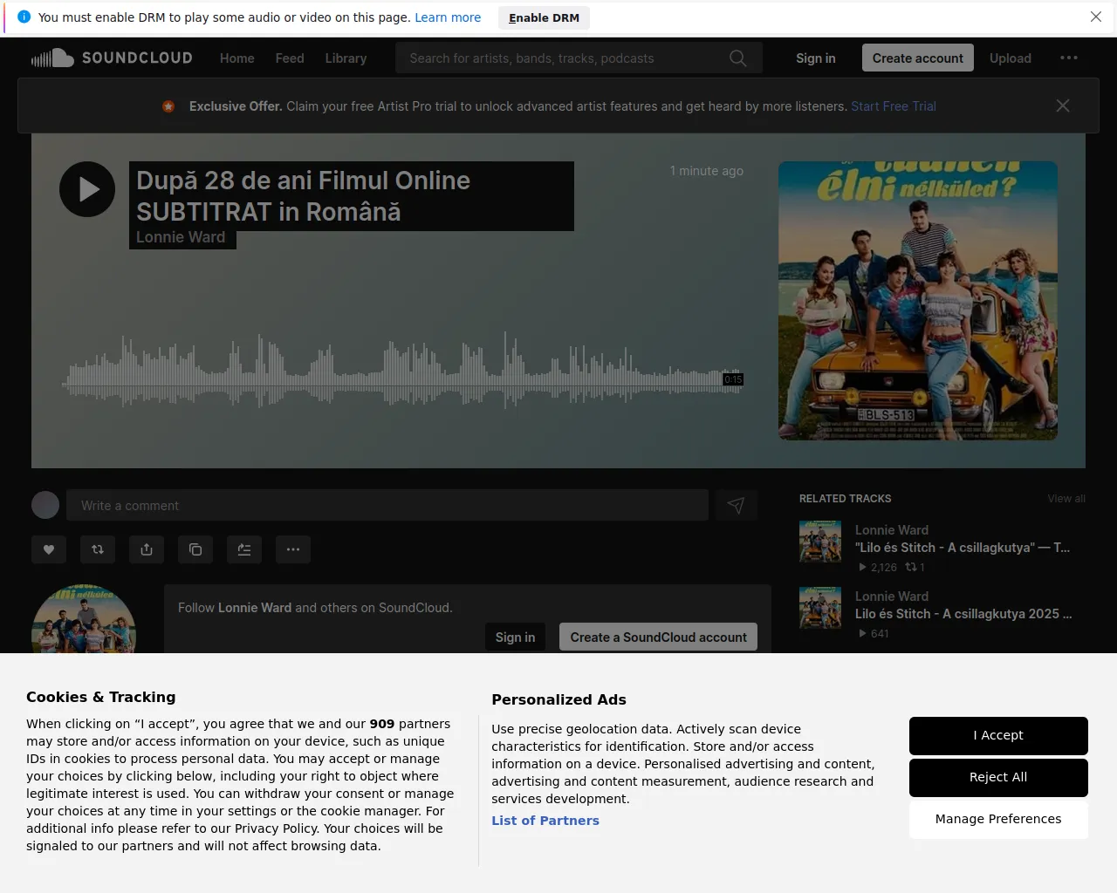This screenshot has width=1117, height=893.
Task: Open "Lilo és Stitch - A csillagkutya" — T... track
Action: point(963,548)
